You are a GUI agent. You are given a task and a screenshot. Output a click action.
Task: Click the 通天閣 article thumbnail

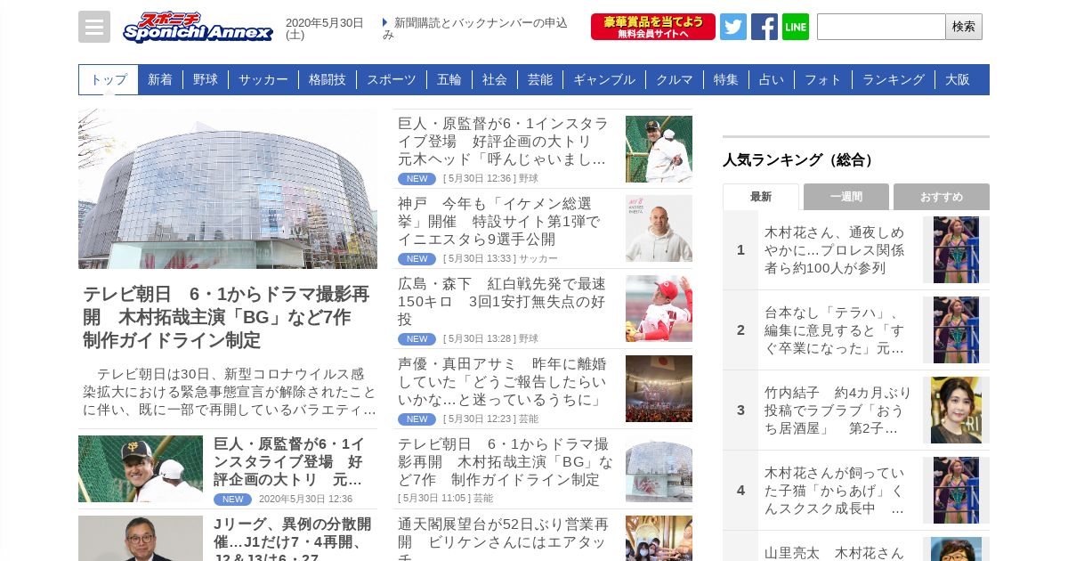(x=659, y=538)
